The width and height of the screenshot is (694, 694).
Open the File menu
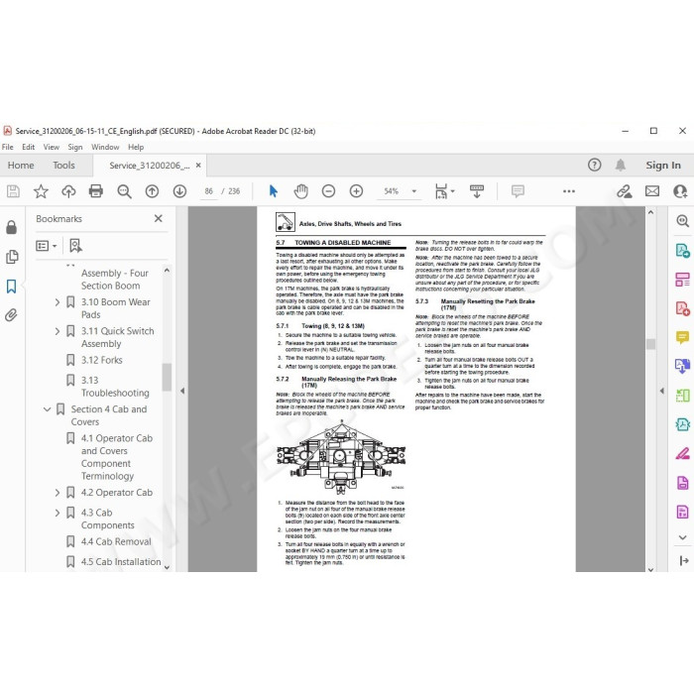coord(8,147)
